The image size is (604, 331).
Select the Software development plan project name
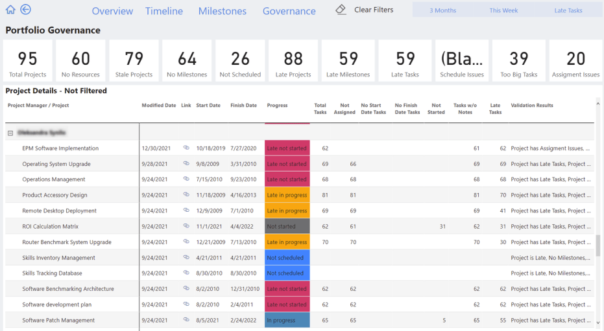pos(56,304)
